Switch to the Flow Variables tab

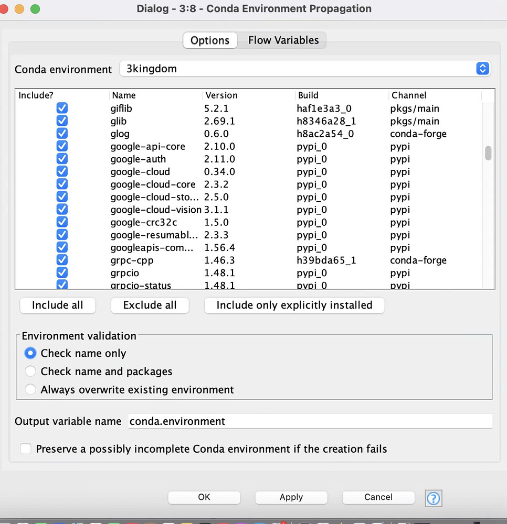click(282, 40)
